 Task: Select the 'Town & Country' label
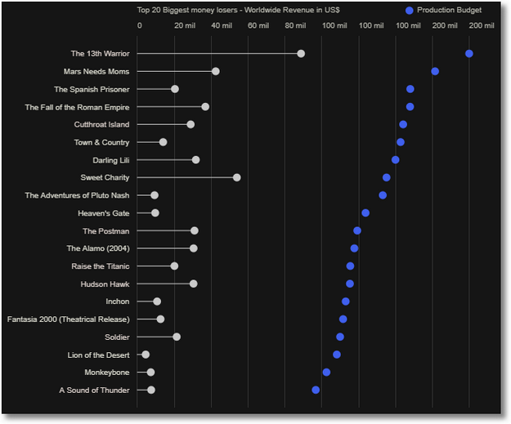[x=101, y=143]
